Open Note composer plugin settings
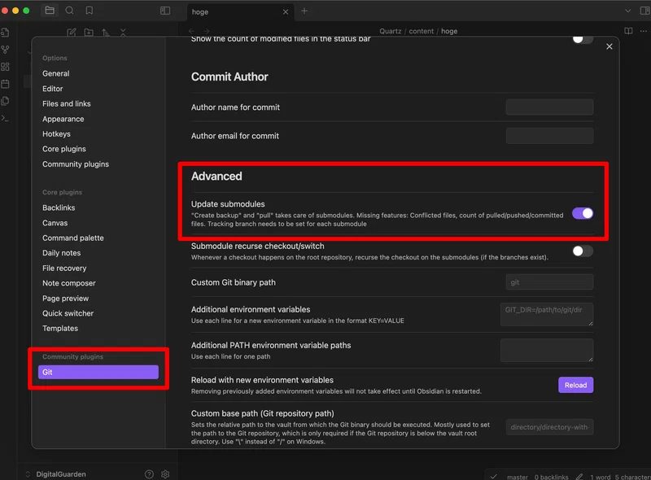The width and height of the screenshot is (651, 480). (69, 283)
